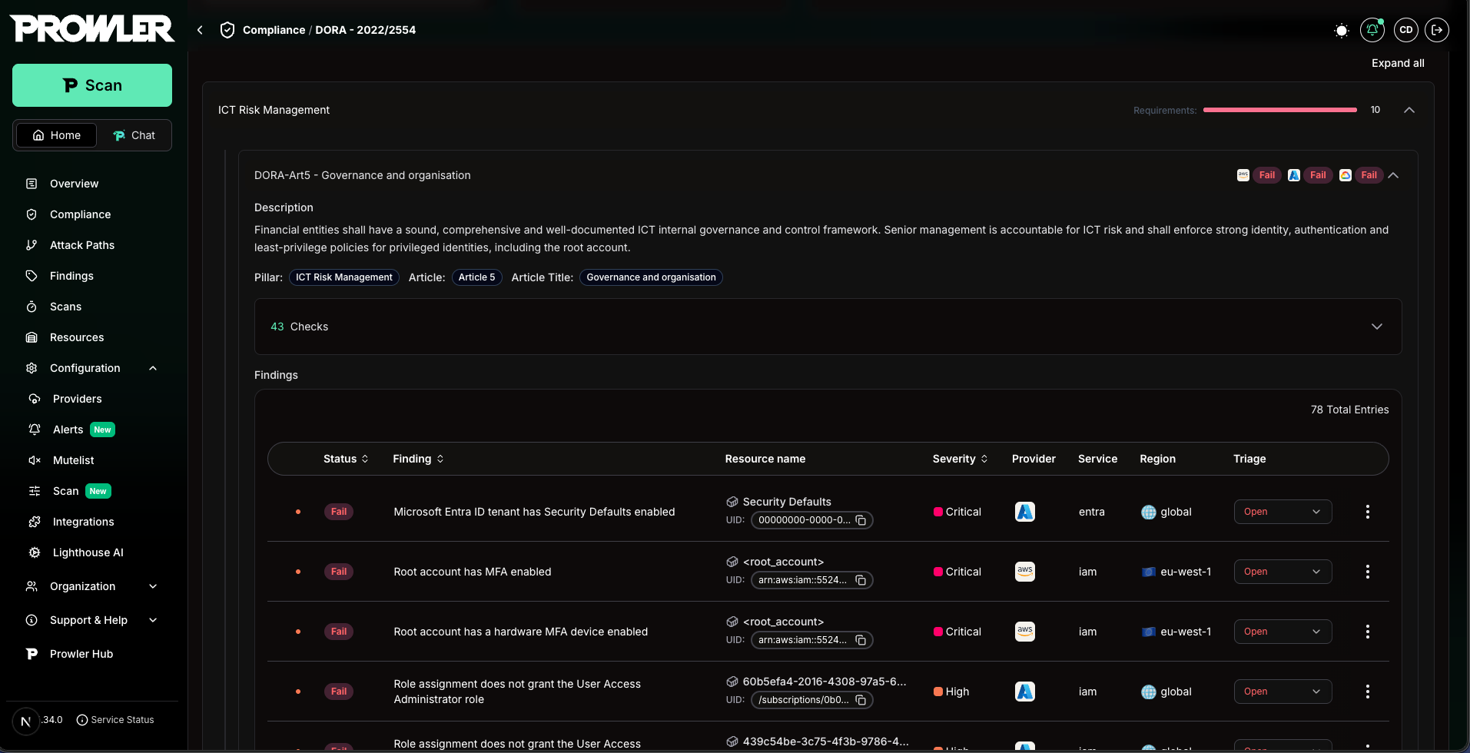Switch to the Chat tab
Viewport: 1470px width, 753px height.
[134, 135]
